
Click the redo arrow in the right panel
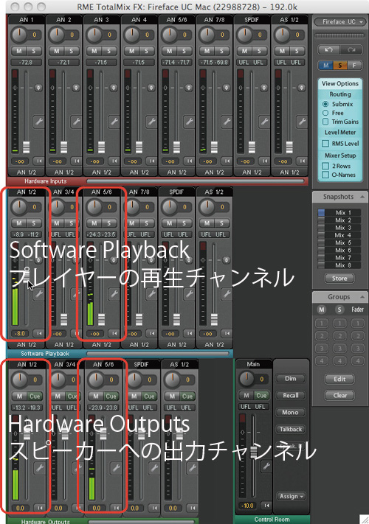(x=351, y=50)
